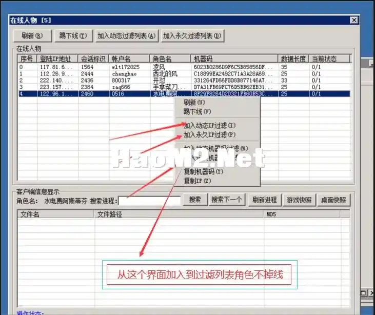Click machine code starting D7A31FB69FC76D5B
The image size is (375, 315).
(233, 87)
